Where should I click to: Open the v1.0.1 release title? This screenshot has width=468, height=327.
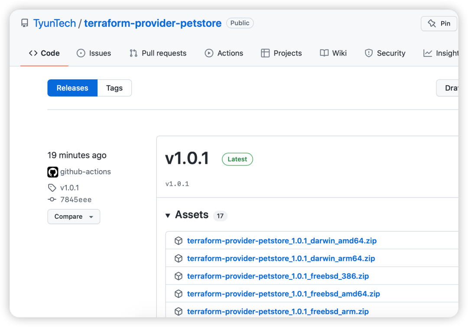[x=187, y=158]
